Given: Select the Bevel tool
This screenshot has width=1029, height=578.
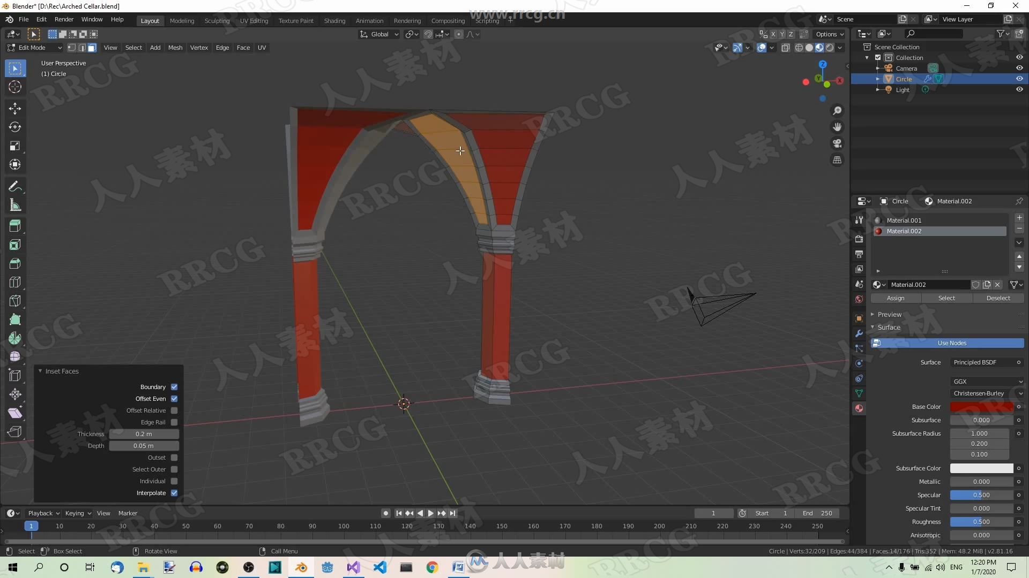Looking at the screenshot, I should pos(15,264).
